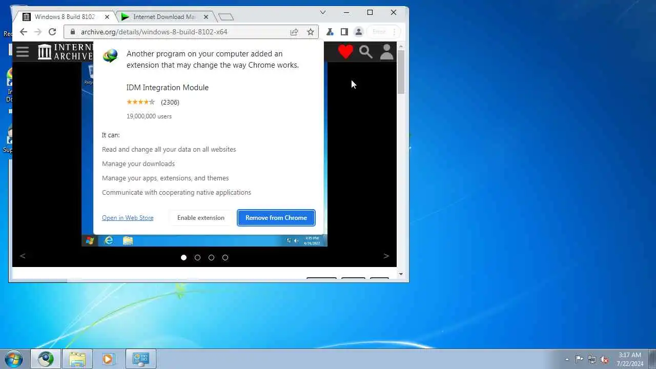
Task: Click the padlock site info icon
Action: [x=72, y=32]
